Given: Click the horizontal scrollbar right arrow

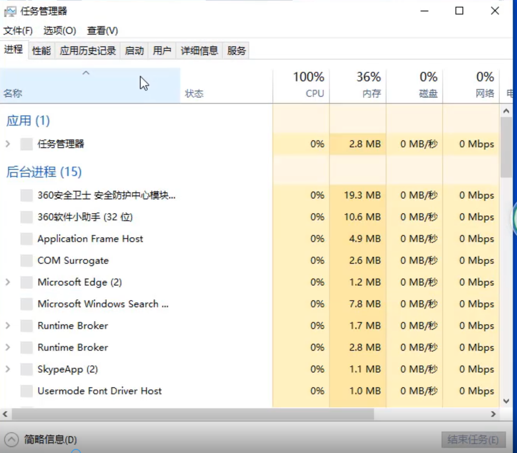Looking at the screenshot, I should pyautogui.click(x=493, y=414).
